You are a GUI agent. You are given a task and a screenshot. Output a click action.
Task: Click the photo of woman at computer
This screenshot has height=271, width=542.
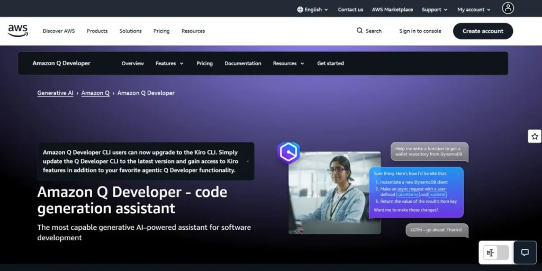(335, 193)
